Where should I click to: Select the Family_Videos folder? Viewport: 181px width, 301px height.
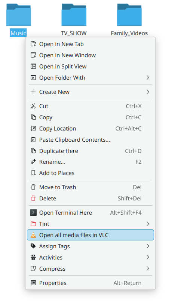[x=129, y=19]
